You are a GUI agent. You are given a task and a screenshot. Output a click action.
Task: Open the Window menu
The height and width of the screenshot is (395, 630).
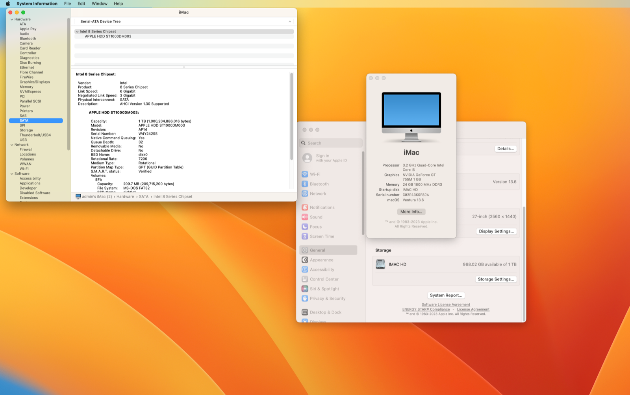[x=100, y=4]
